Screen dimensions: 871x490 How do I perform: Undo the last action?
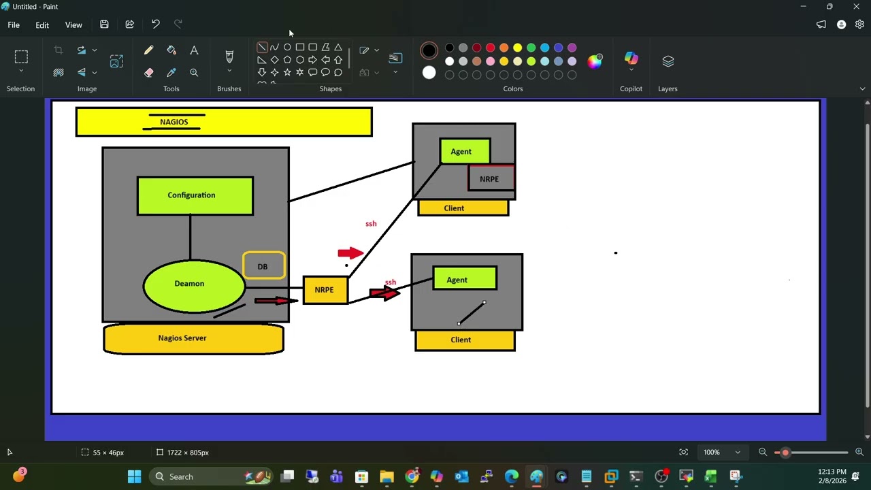[155, 24]
